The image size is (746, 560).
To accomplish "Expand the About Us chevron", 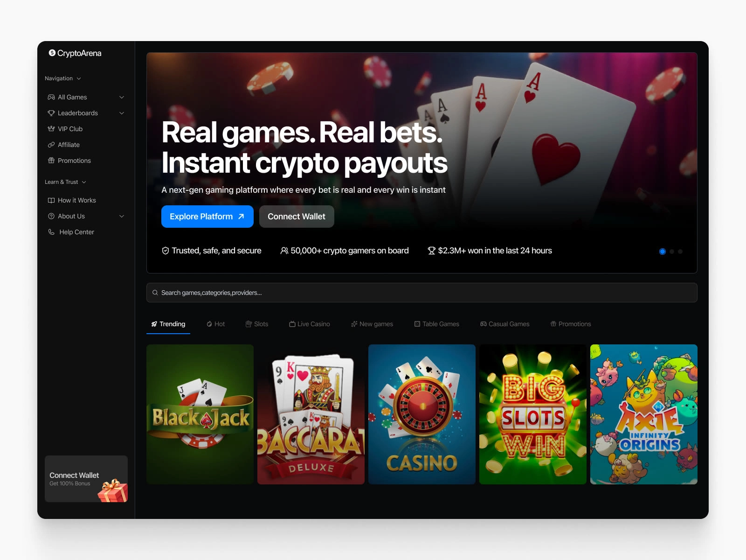I will 122,216.
